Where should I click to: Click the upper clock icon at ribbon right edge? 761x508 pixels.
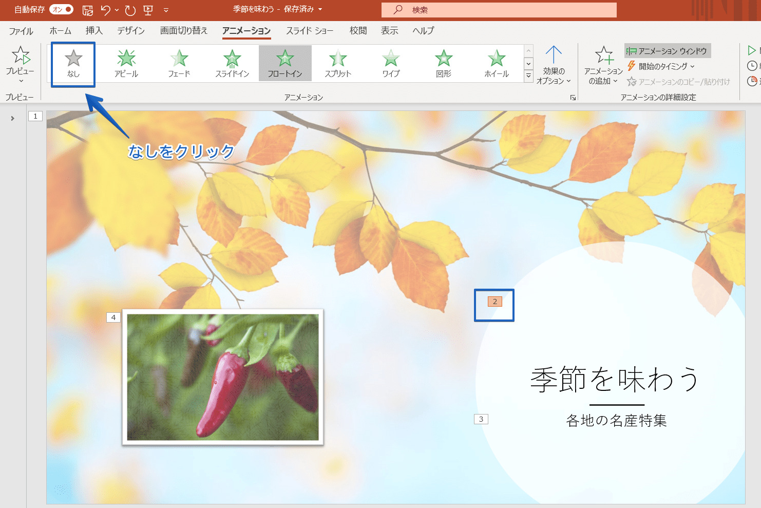point(752,66)
